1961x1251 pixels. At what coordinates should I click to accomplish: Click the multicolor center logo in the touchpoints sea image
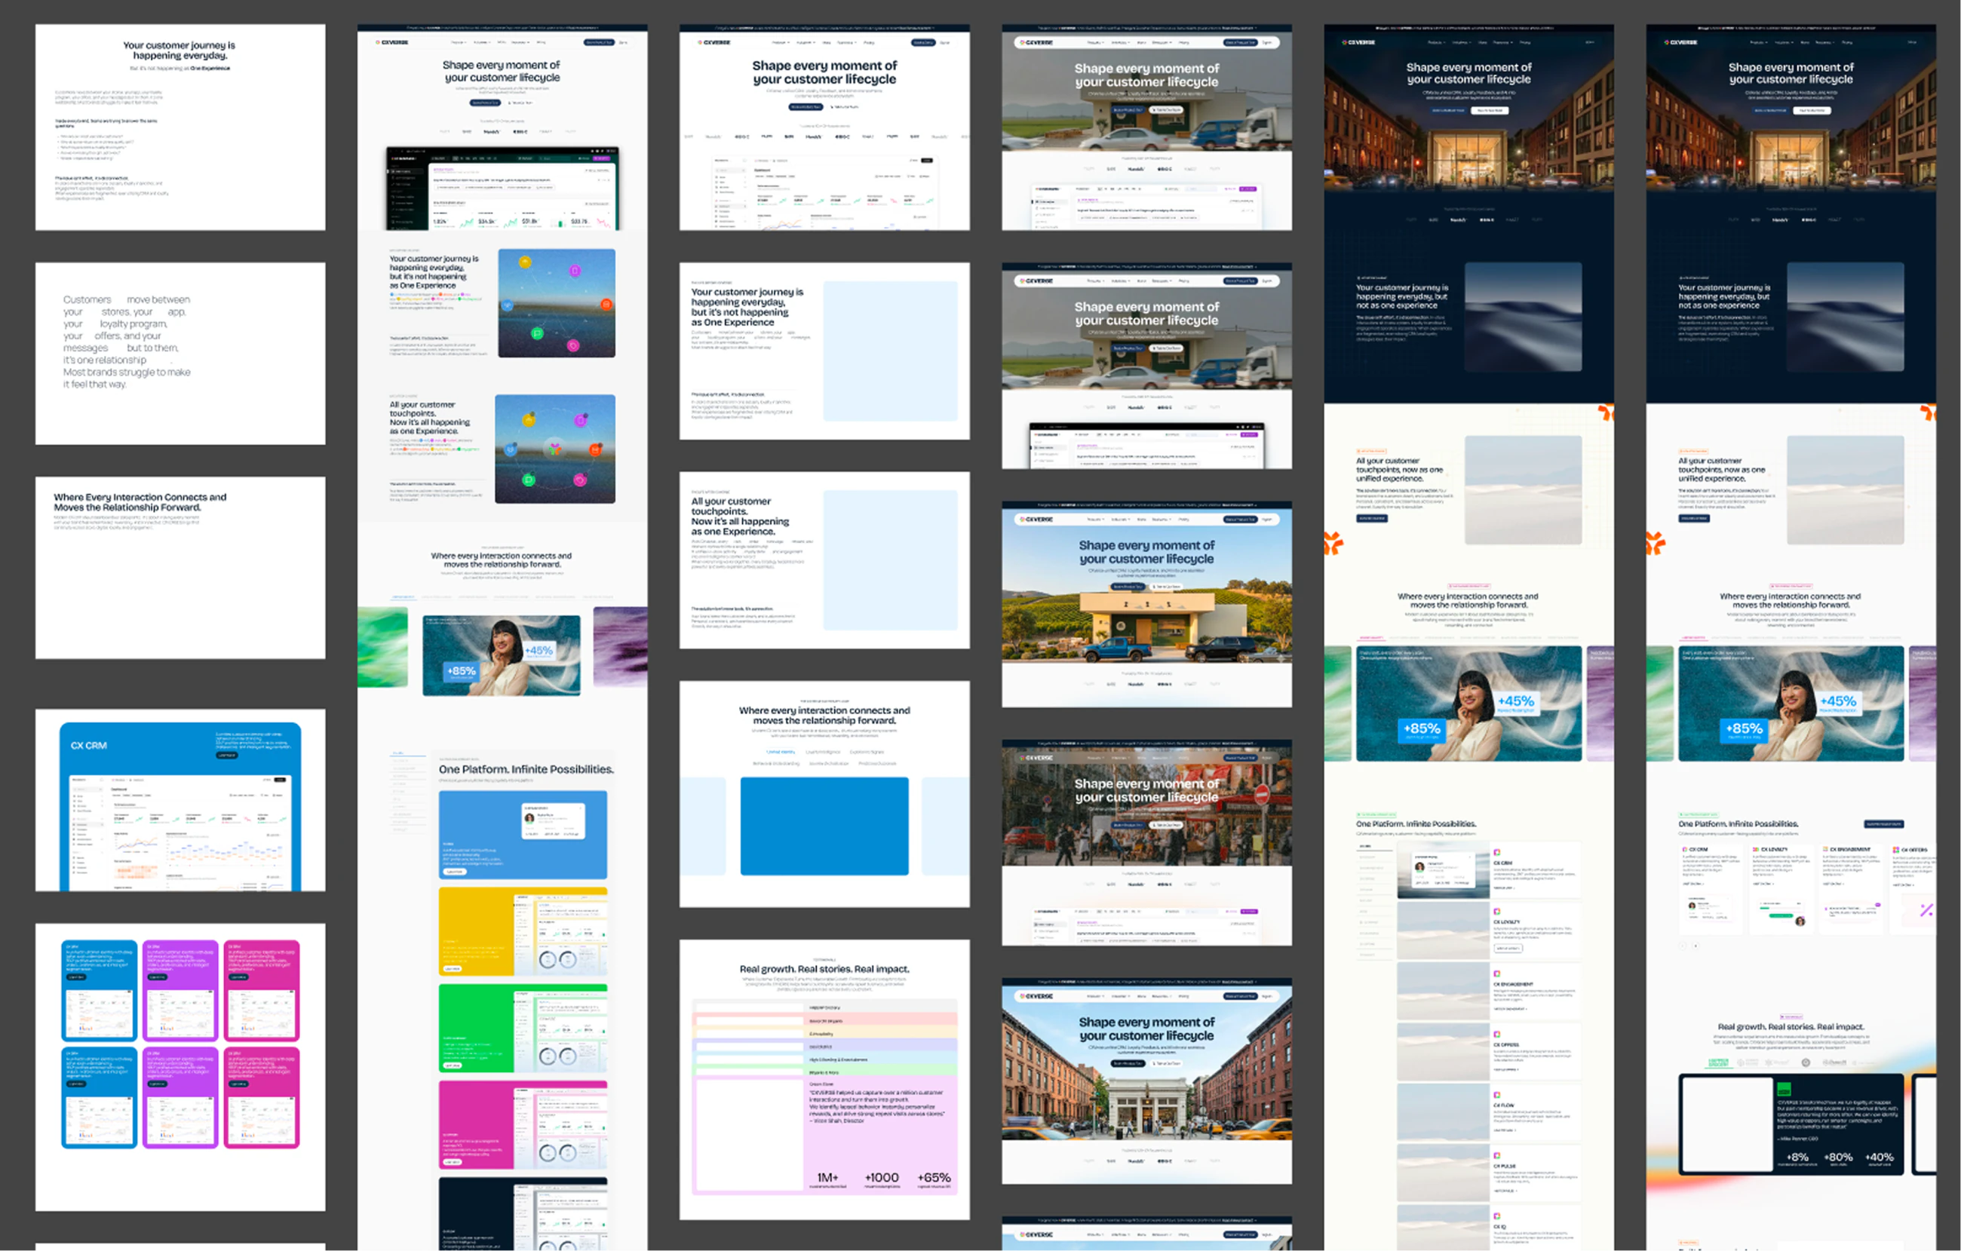click(x=554, y=449)
